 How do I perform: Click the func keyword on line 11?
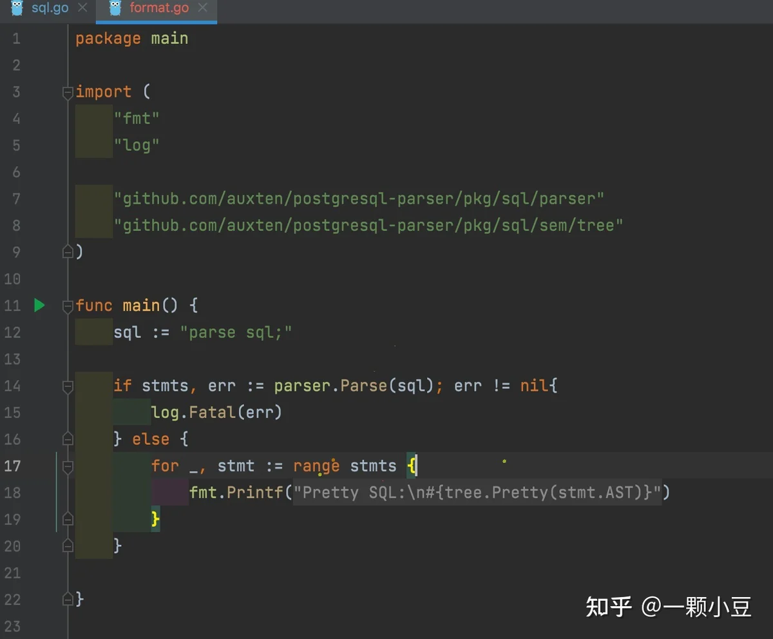(94, 306)
